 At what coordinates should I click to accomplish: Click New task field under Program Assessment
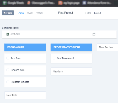(71, 71)
